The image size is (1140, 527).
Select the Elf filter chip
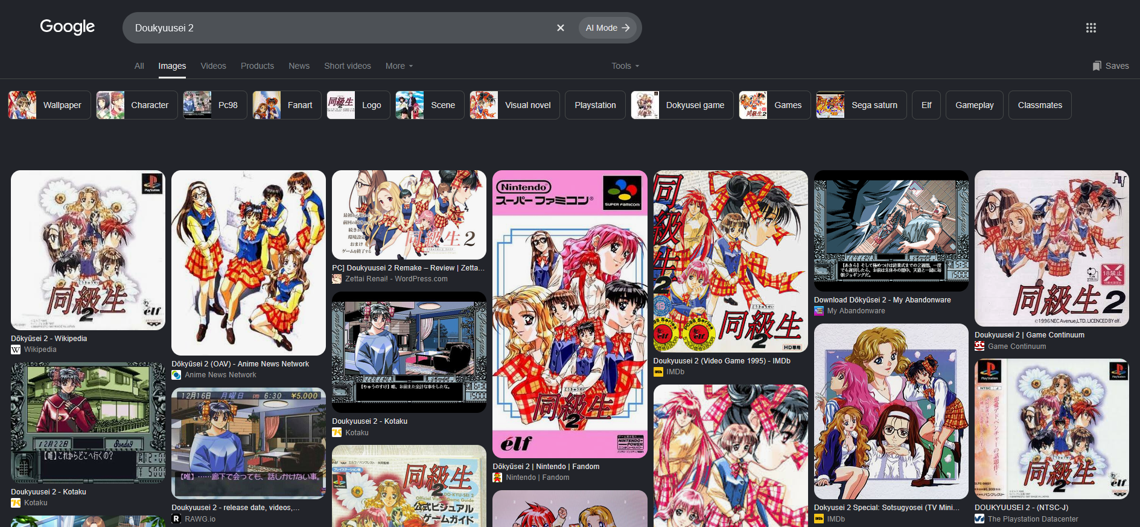[926, 105]
